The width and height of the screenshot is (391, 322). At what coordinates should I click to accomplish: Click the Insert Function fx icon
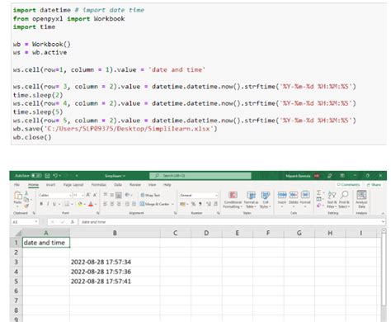(72, 222)
